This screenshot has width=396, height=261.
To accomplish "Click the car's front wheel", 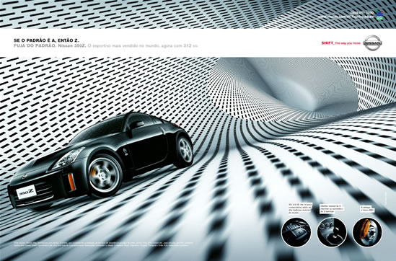I will [105, 175].
